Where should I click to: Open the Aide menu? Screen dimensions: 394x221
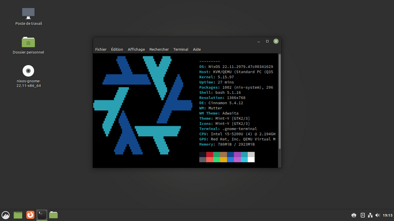(x=197, y=49)
